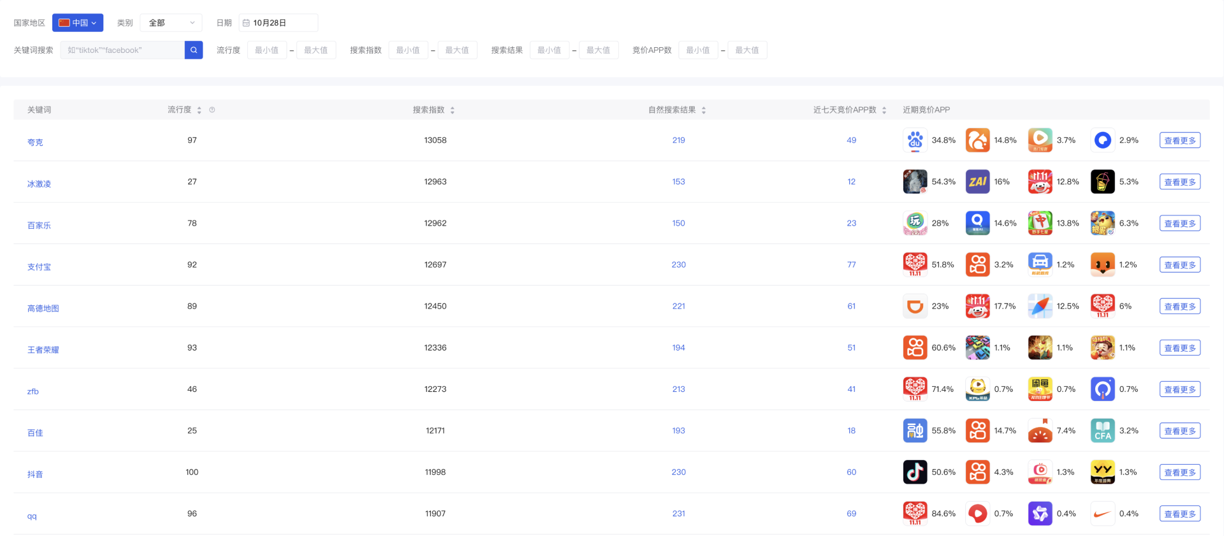Click the 近期竞价APP column header
Viewport: 1224px width, 536px height.
click(x=926, y=110)
